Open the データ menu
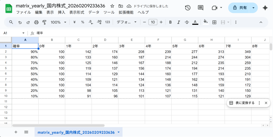273x137 pixels. pos(94,12)
